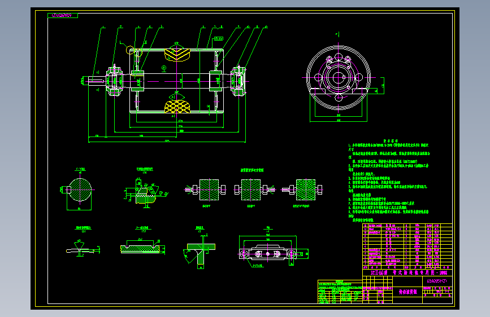Click the yellow revision notes block beside title block
490x317 pixels.
(x=340, y=292)
